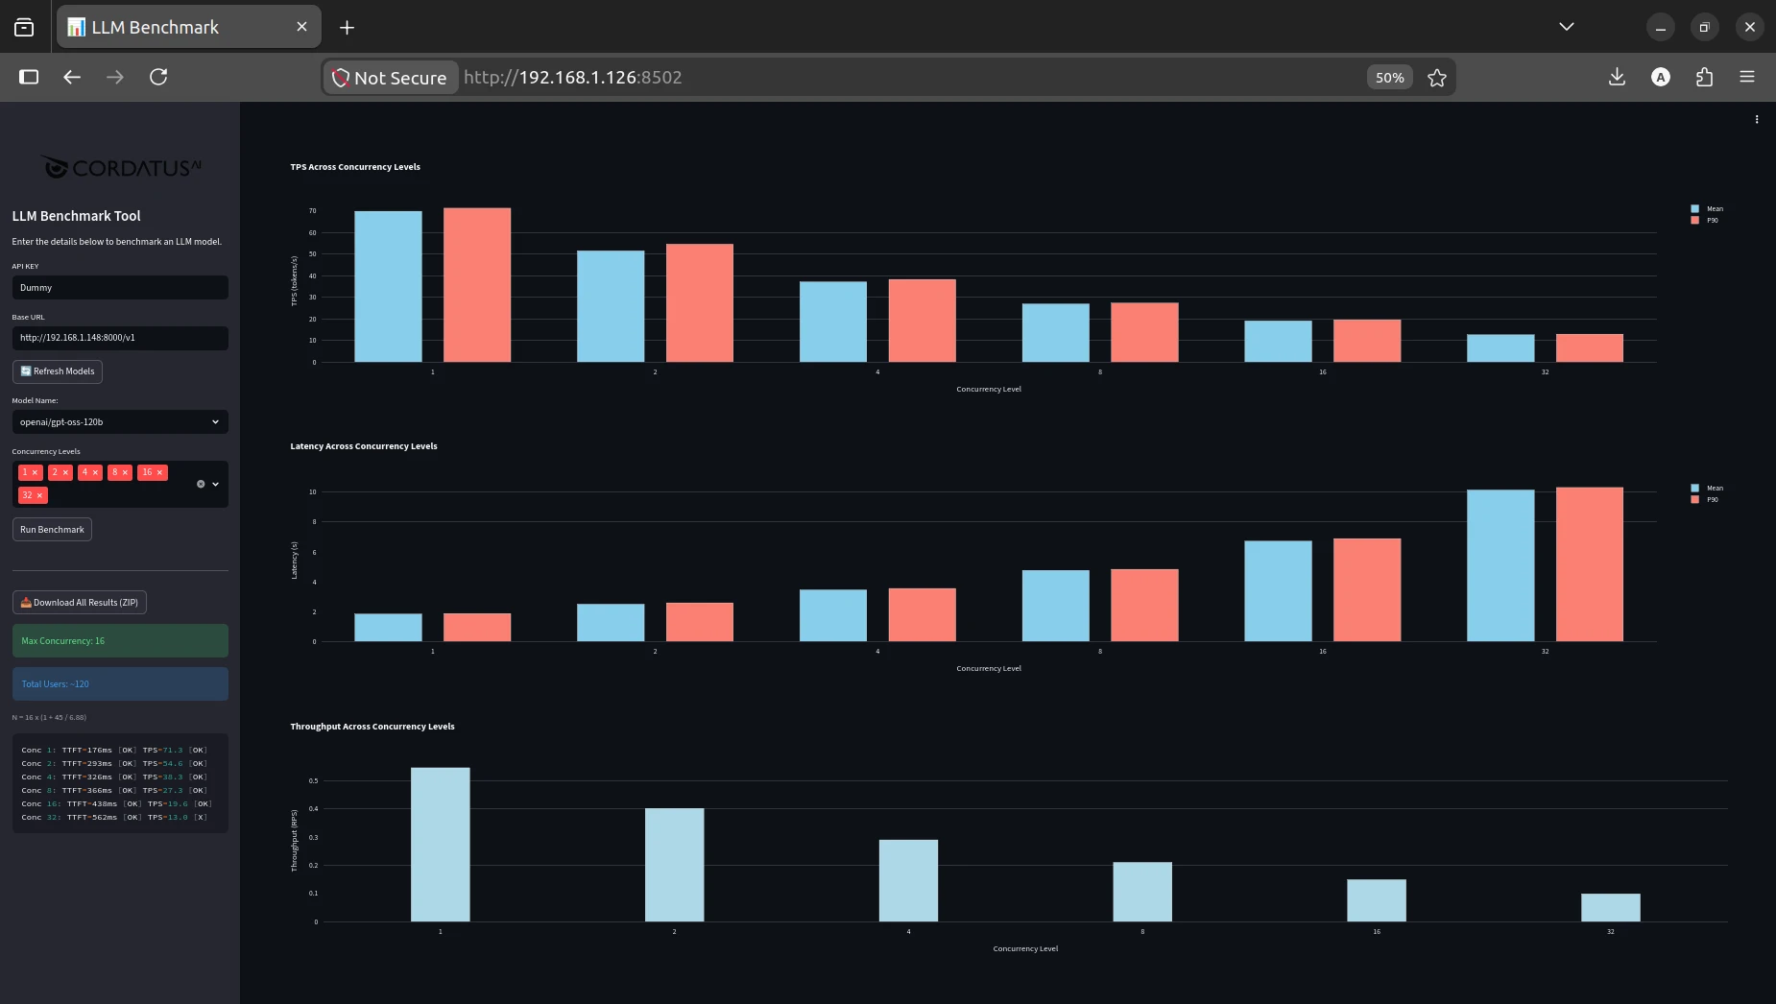Toggle P90 series in TPS chart legend
Screen dimensions: 1776x1004
point(1705,220)
